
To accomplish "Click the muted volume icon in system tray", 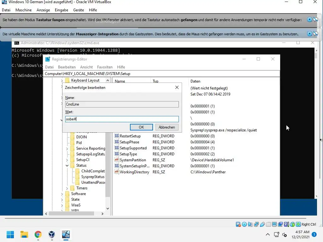I will [x=285, y=234].
